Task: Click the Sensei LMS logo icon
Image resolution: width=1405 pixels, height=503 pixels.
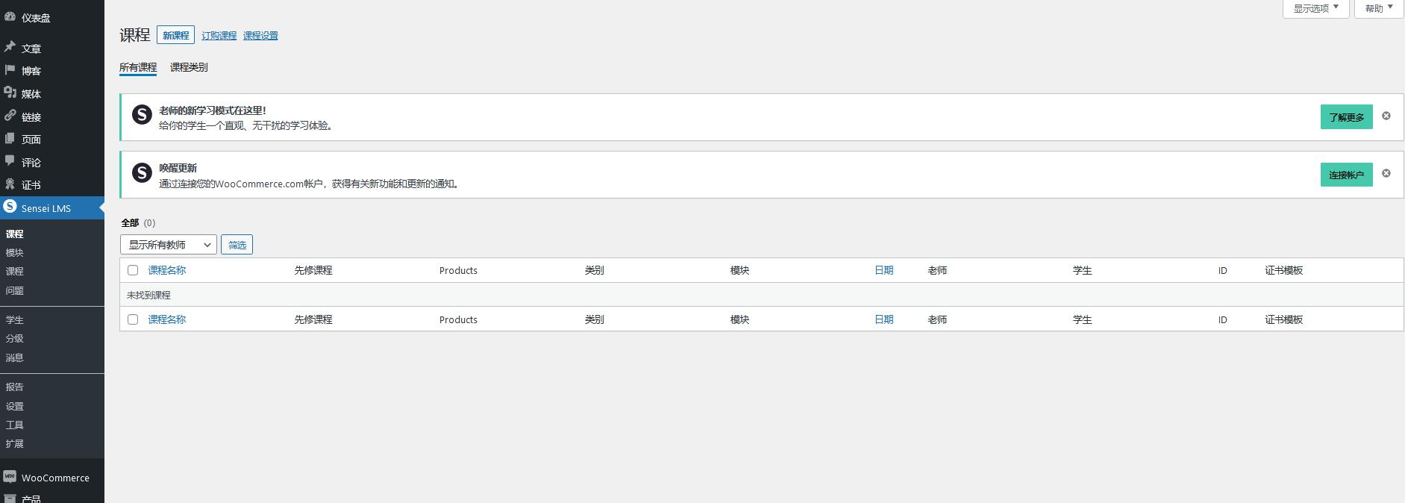Action: pos(10,207)
